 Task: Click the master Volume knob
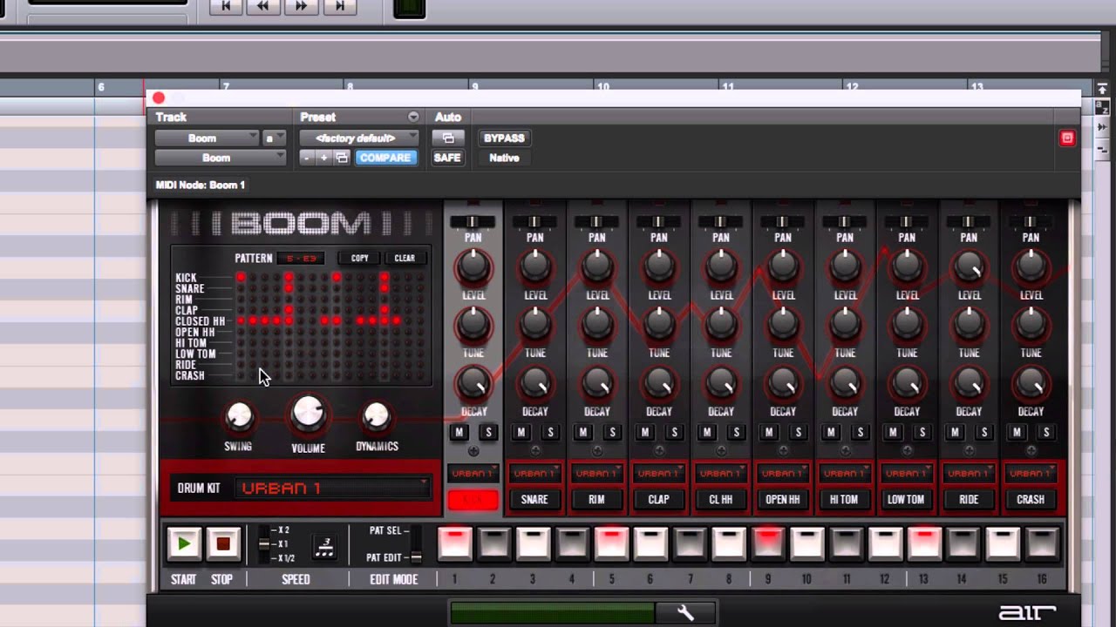(308, 415)
